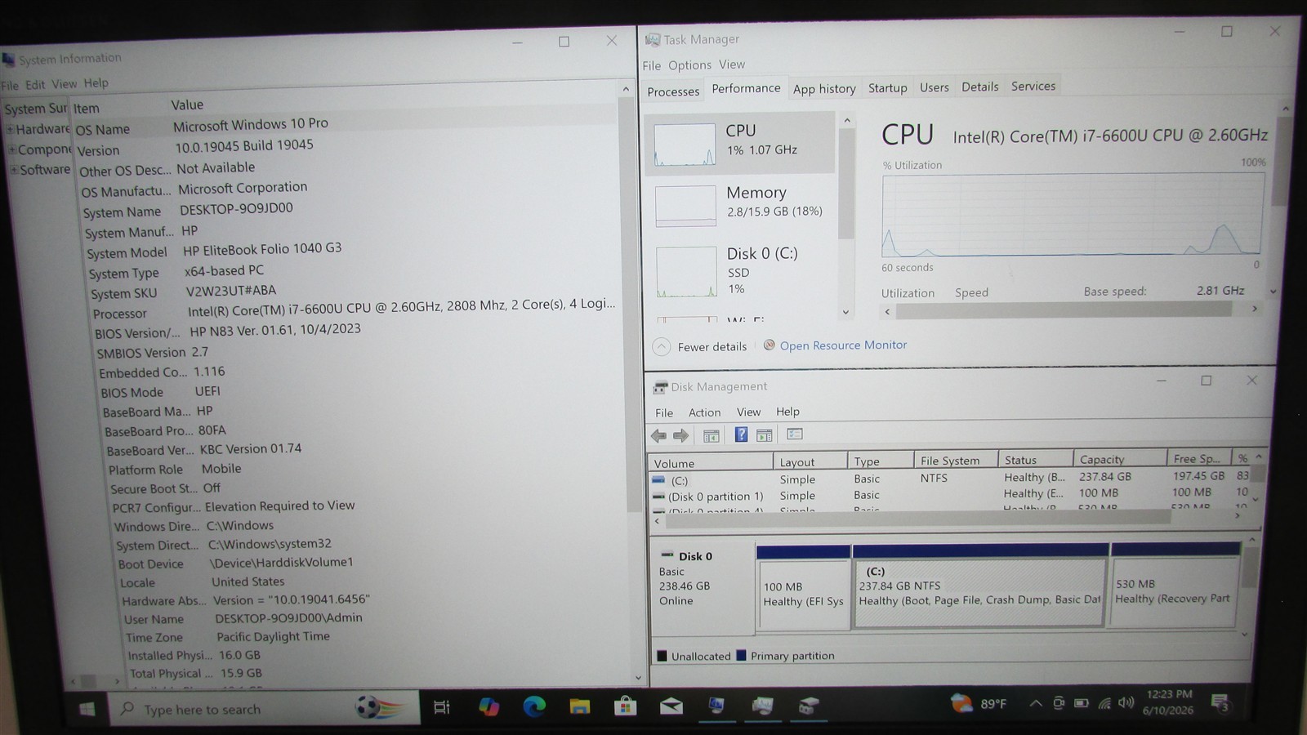Screen dimensions: 1307x735
Task: Switch to the Performance tab
Action: (x=746, y=88)
